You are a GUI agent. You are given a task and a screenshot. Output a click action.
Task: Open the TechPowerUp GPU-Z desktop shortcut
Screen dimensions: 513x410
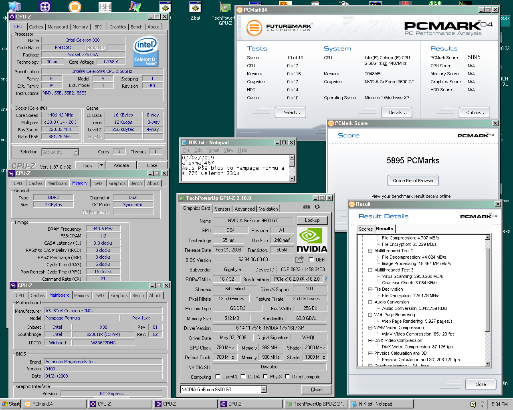coord(225,13)
